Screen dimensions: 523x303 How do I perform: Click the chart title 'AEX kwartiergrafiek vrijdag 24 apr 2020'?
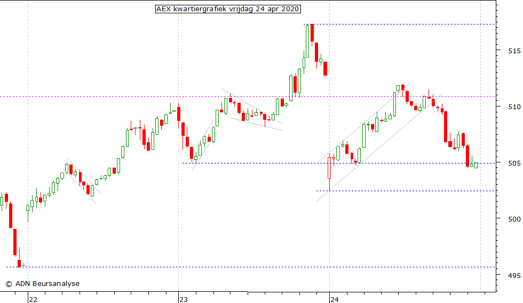click(x=228, y=9)
